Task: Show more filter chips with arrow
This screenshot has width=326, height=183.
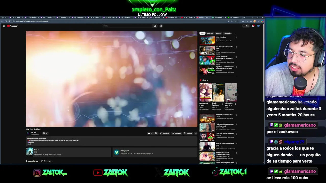Action: [x=235, y=33]
